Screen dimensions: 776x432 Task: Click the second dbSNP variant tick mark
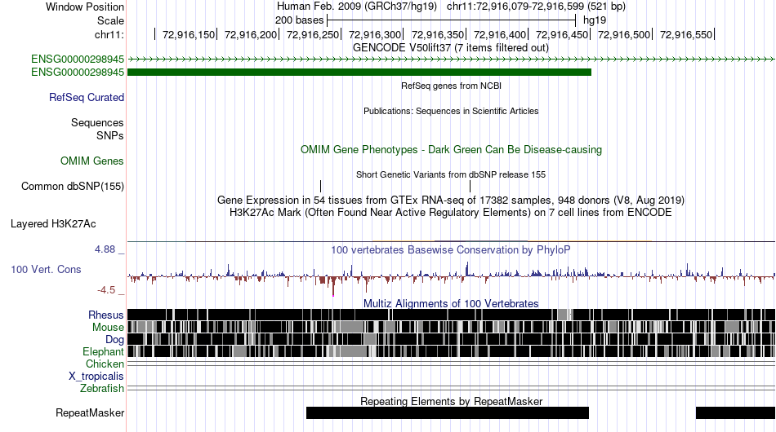[471, 186]
